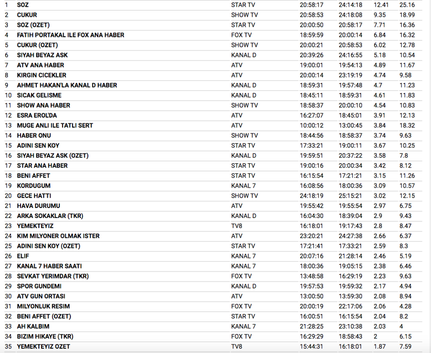The height and width of the screenshot is (353, 431).
Task: Click the TV8 channel in YEMEKTEYIZ OZET row
Action: [x=237, y=346]
